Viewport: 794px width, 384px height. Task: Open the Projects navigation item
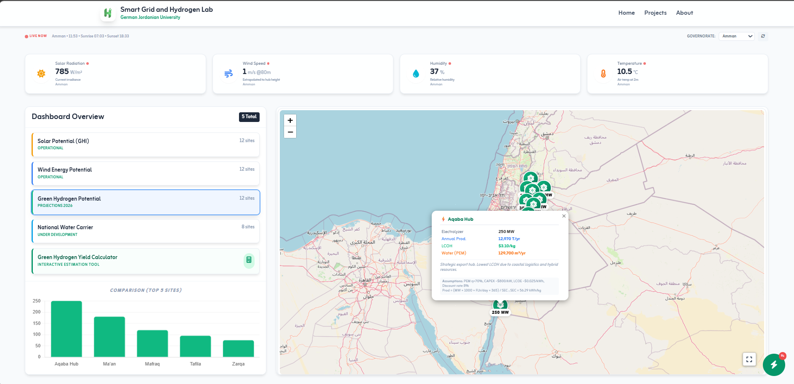tap(655, 13)
